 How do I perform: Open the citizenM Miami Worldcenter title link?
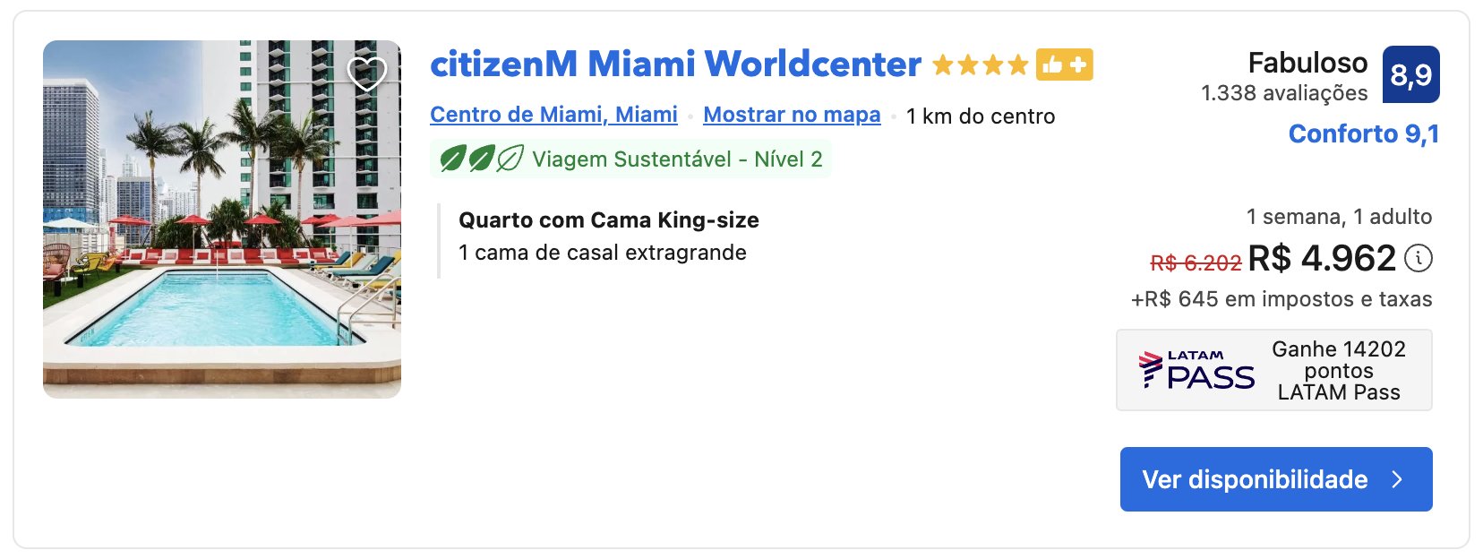tap(675, 64)
